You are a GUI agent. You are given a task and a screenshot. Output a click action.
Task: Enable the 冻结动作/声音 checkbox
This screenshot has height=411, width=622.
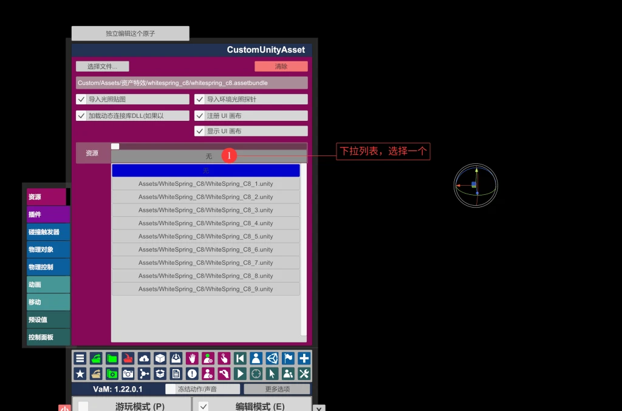coord(171,389)
